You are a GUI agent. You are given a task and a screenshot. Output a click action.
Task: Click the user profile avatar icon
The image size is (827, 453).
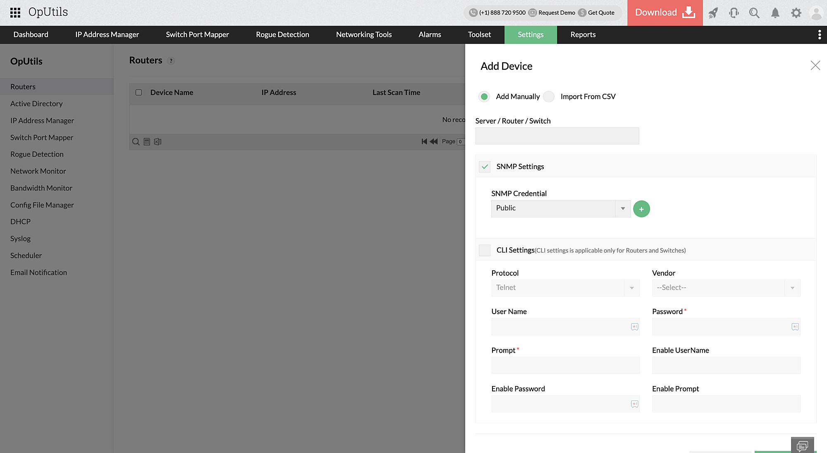pos(816,13)
